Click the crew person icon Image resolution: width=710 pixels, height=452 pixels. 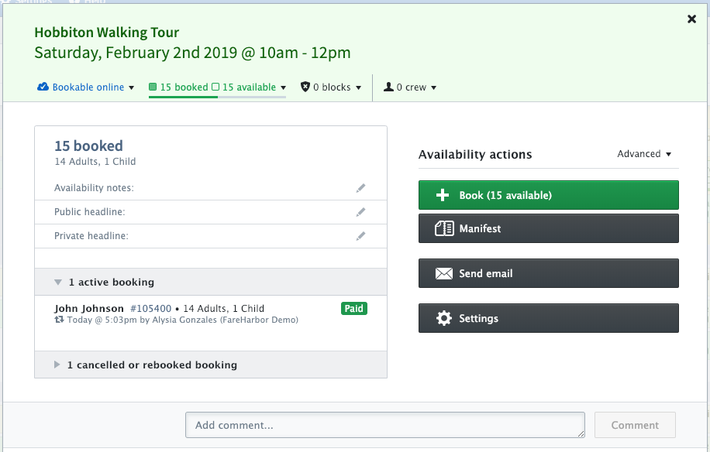pyautogui.click(x=388, y=87)
